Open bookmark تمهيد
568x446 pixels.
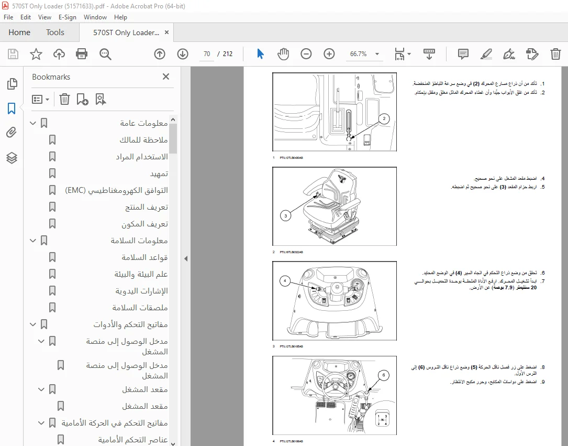(x=159, y=173)
